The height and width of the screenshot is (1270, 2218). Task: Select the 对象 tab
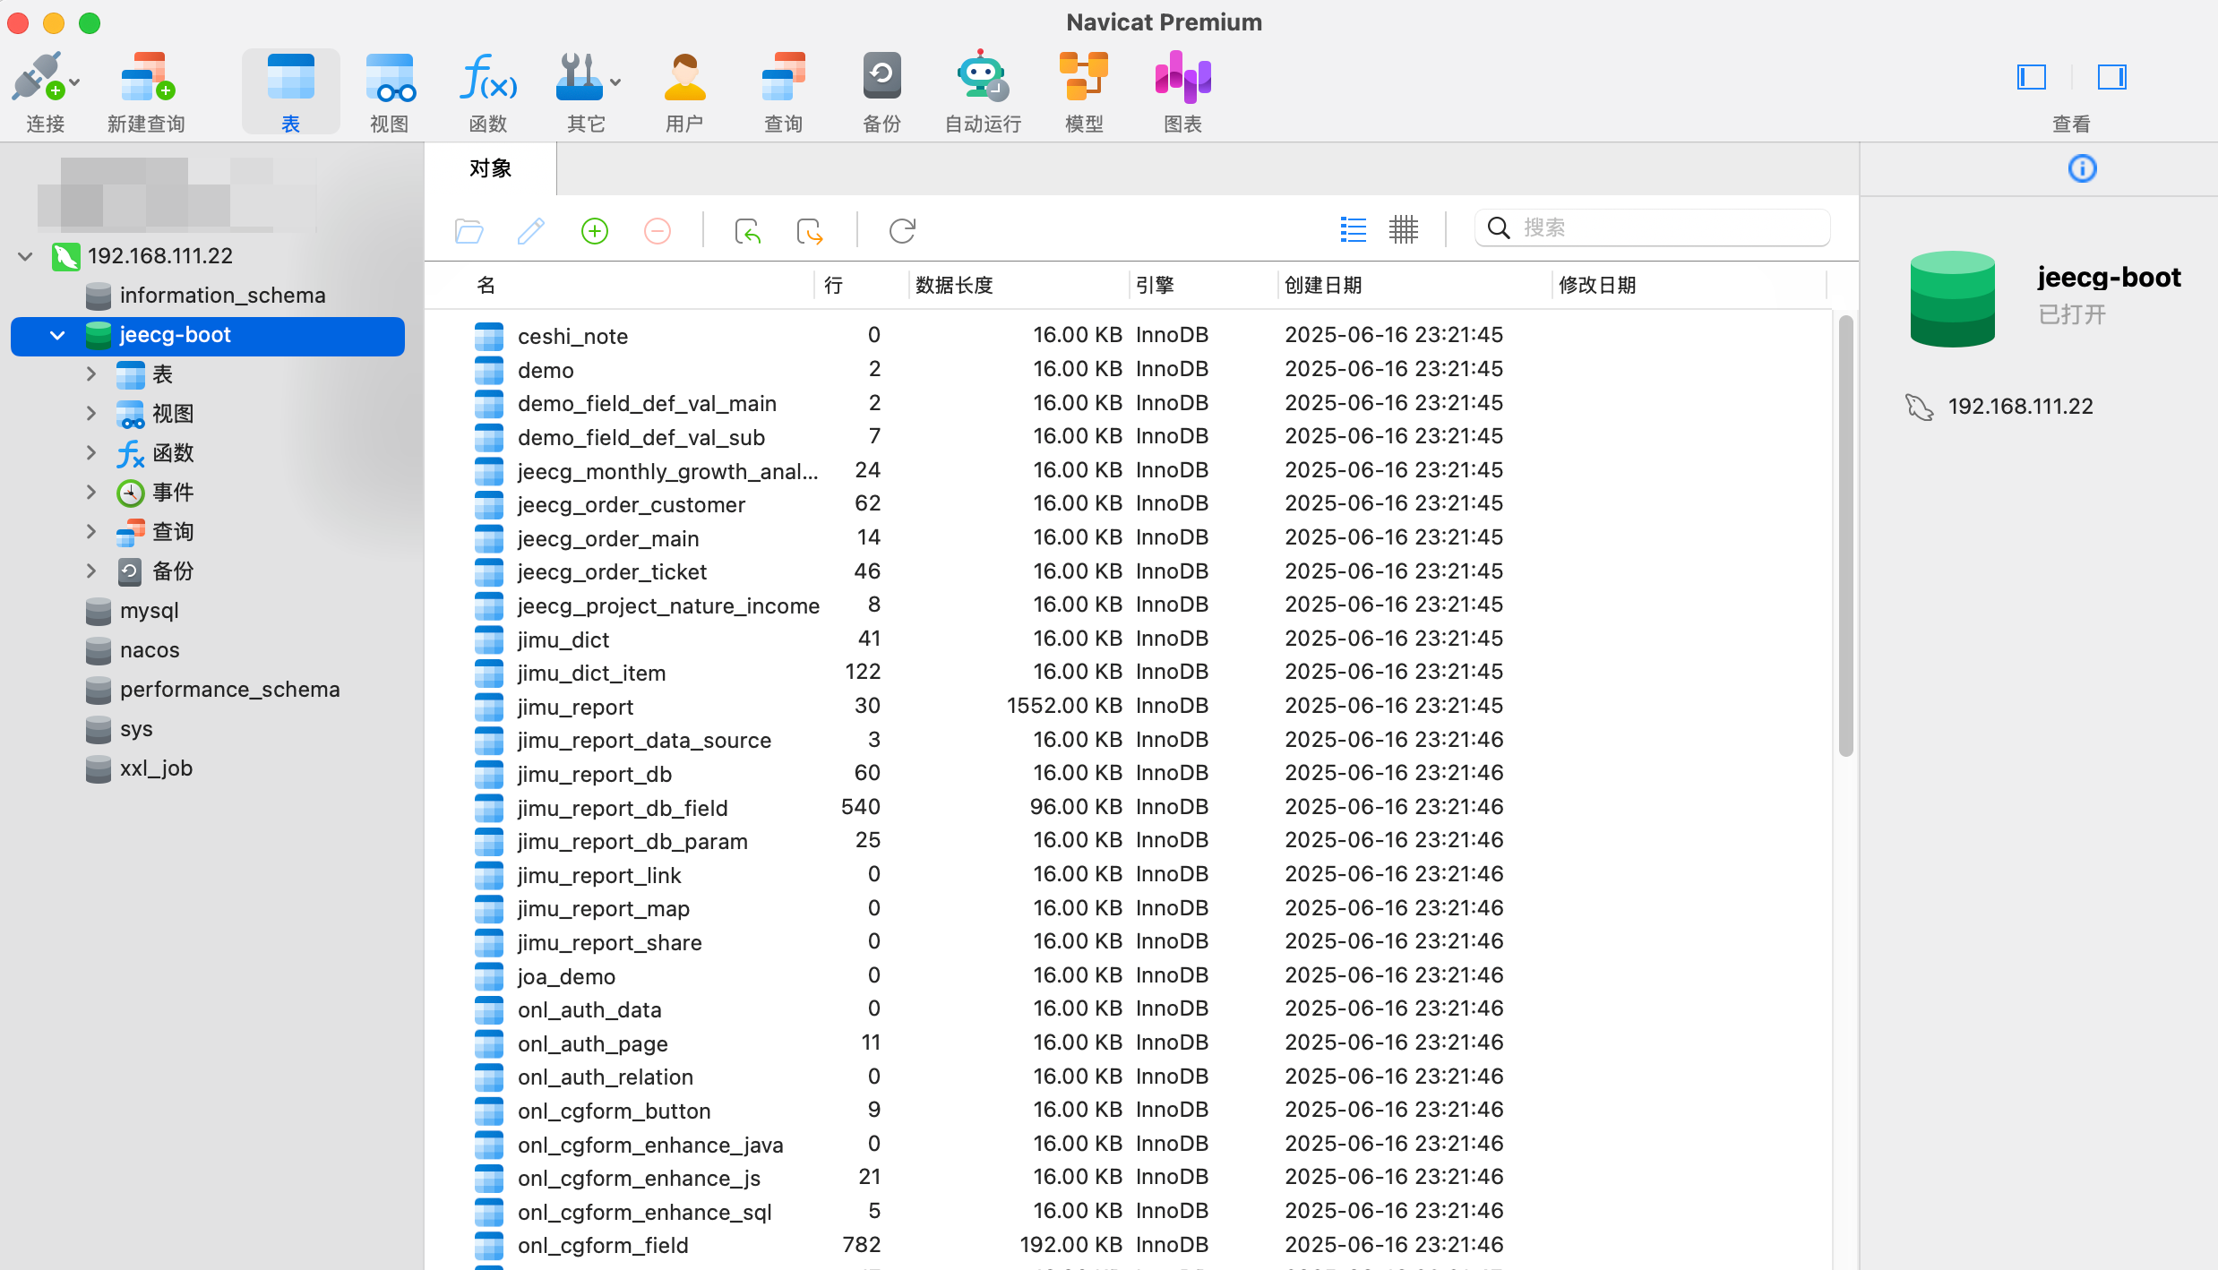(x=490, y=168)
